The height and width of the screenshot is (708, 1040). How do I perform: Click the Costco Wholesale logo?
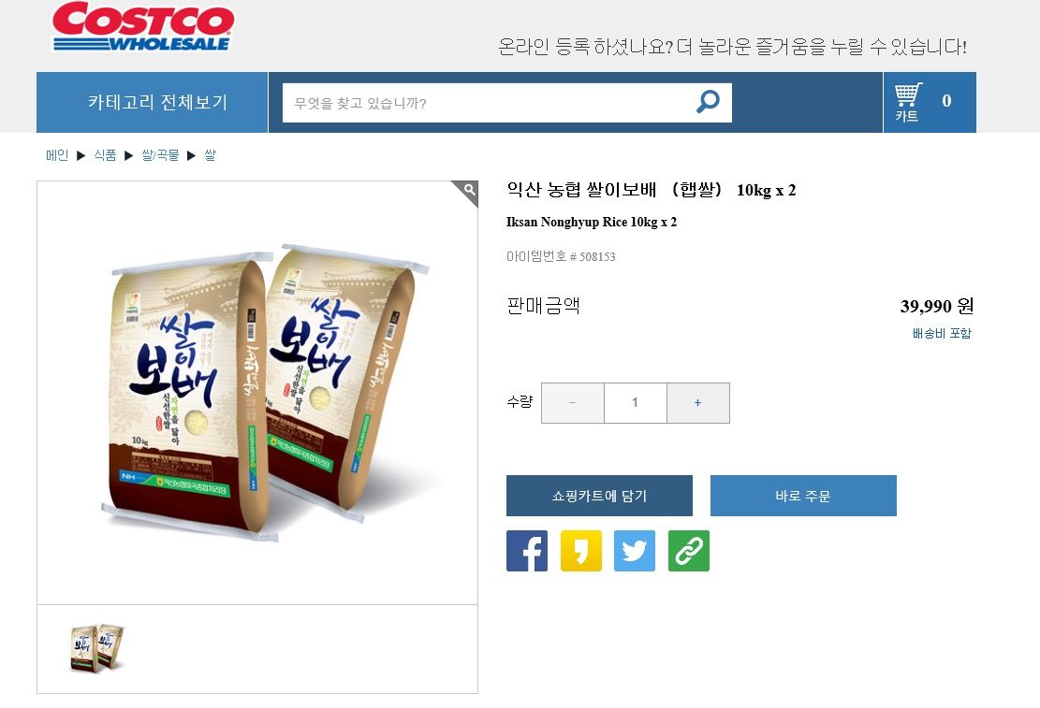[143, 26]
